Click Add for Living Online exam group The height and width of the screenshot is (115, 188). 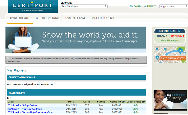pos(135,105)
